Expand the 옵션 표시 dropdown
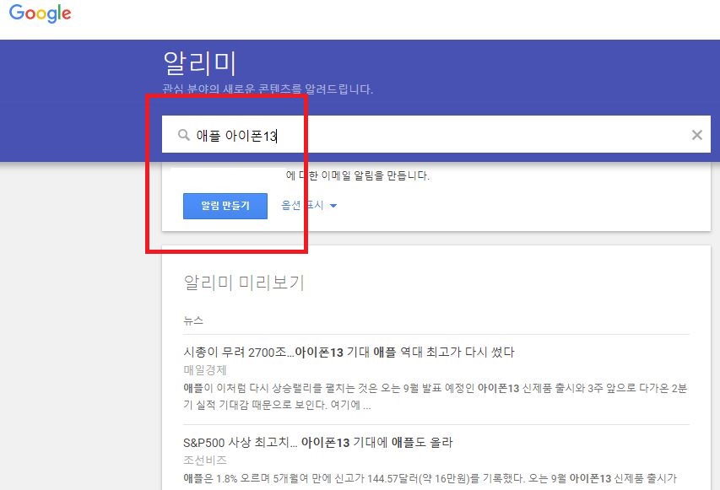 click(x=309, y=205)
